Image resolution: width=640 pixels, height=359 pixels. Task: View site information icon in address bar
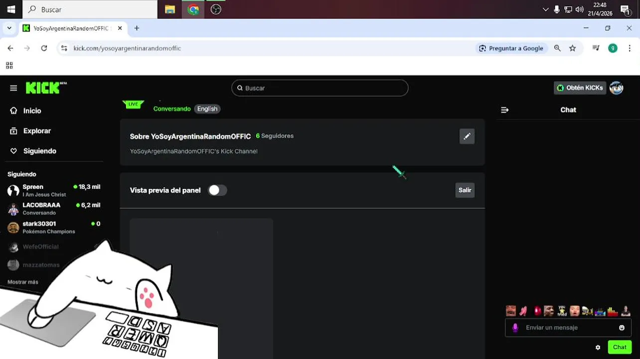click(x=64, y=48)
